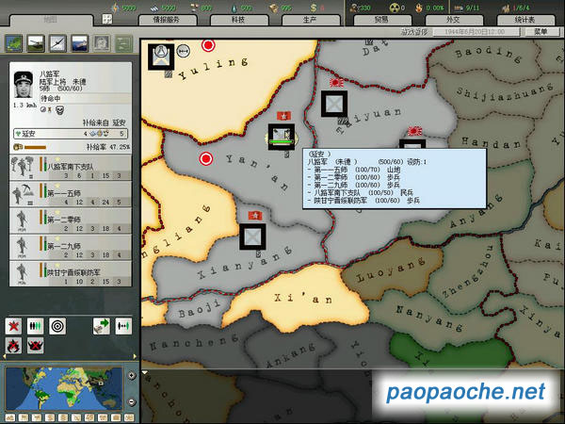Click the right yellow arrow under action buttons
Viewport: 565px width, 424px height.
(x=135, y=356)
